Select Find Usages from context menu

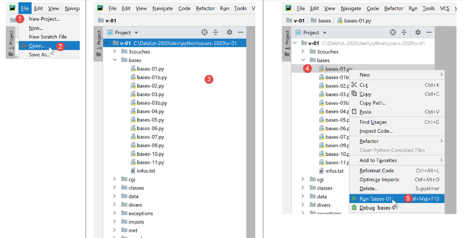[x=373, y=122]
